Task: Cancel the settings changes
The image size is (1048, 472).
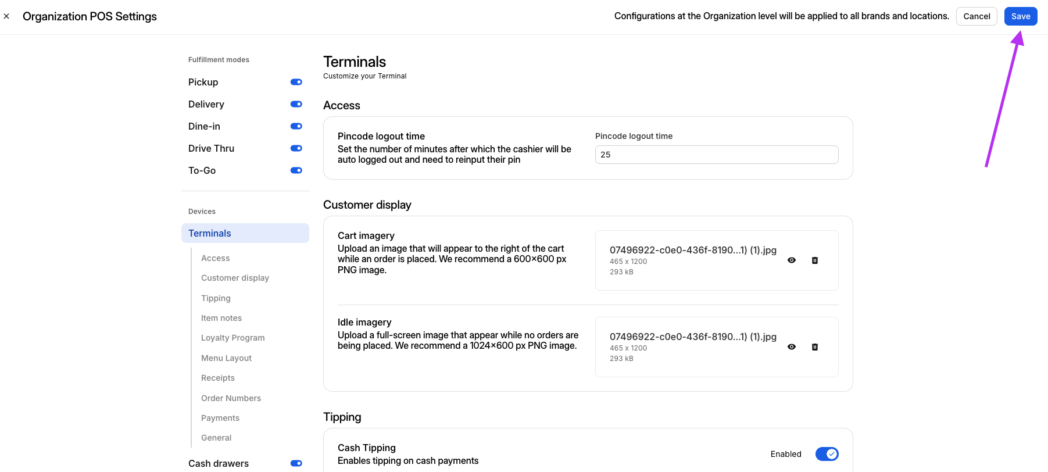Action: pyautogui.click(x=976, y=16)
